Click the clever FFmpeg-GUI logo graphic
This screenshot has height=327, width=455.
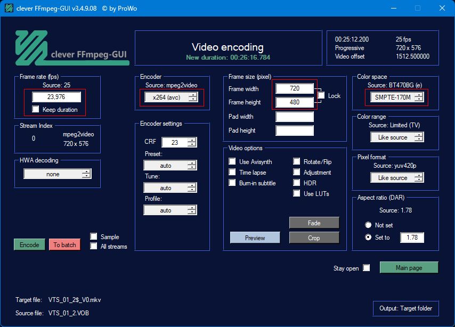click(72, 48)
